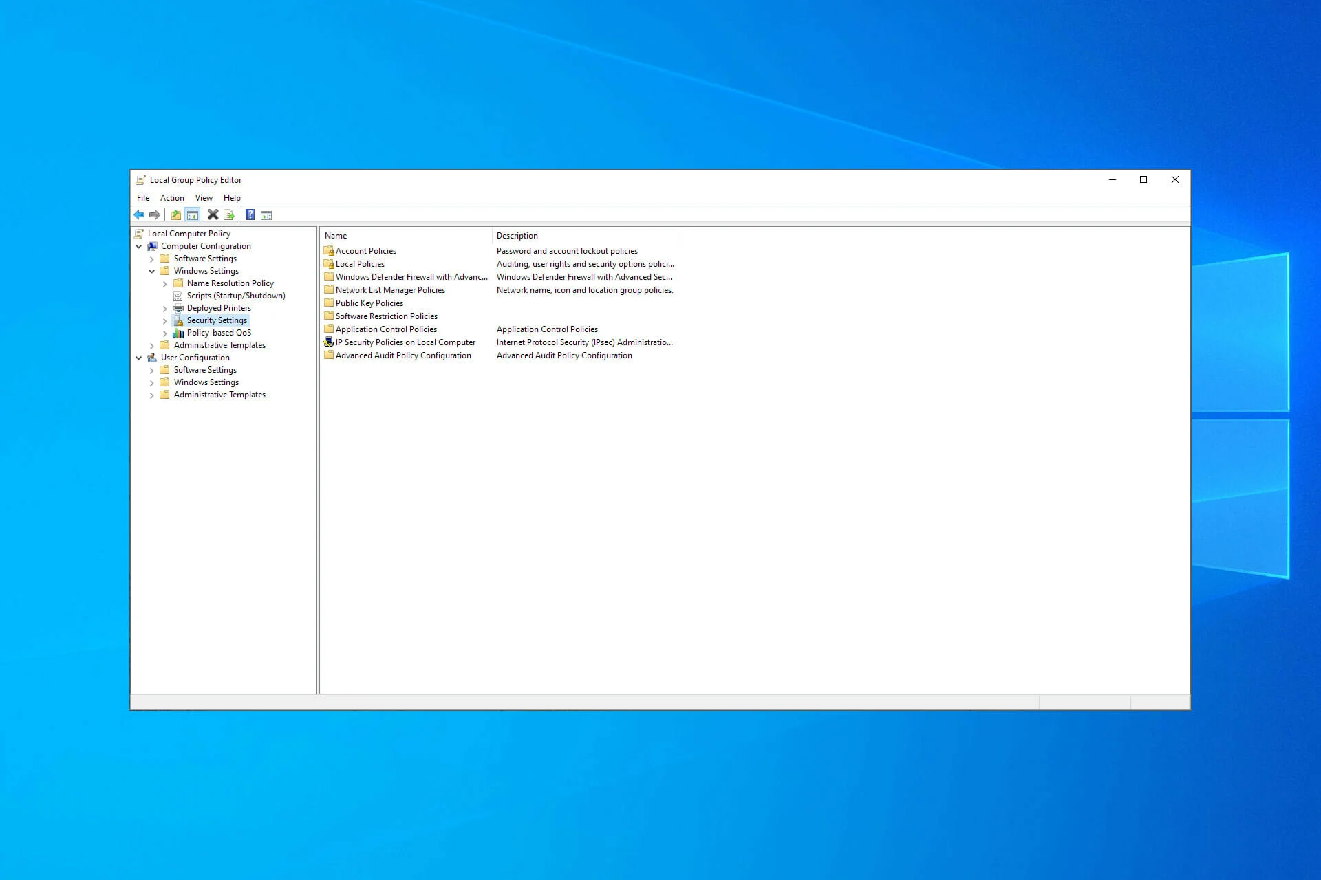Expand Administrative Templates under Computer Configuration

152,346
